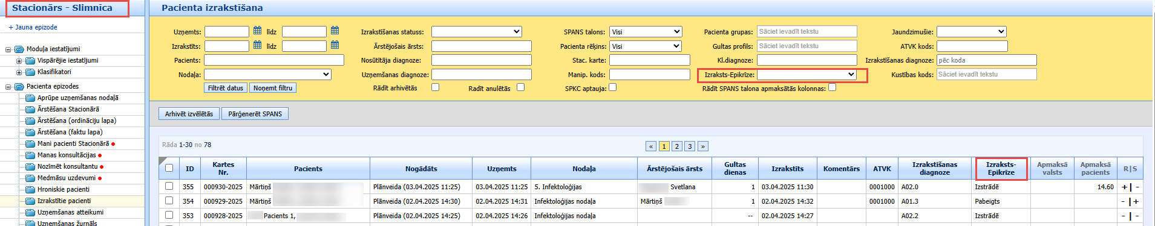Image resolution: width=1155 pixels, height=226 pixels.
Task: Enable the Rādīt anulētās checkbox
Action: click(x=520, y=87)
